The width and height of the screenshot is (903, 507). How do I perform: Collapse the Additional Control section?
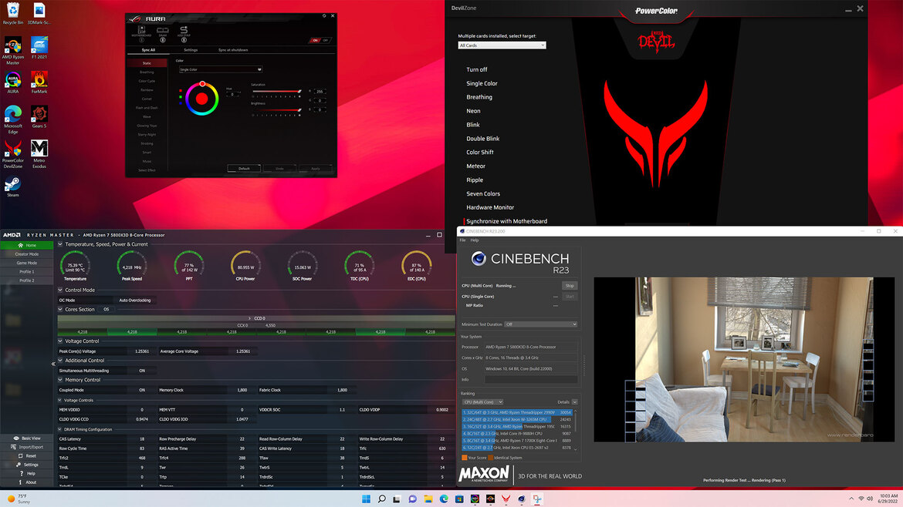coord(60,361)
